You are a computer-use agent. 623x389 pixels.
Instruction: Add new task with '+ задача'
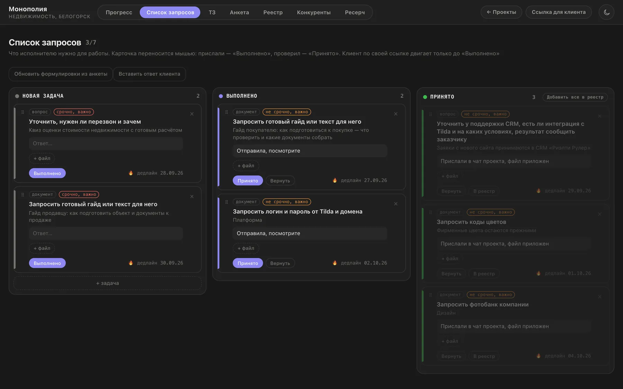coord(107,283)
